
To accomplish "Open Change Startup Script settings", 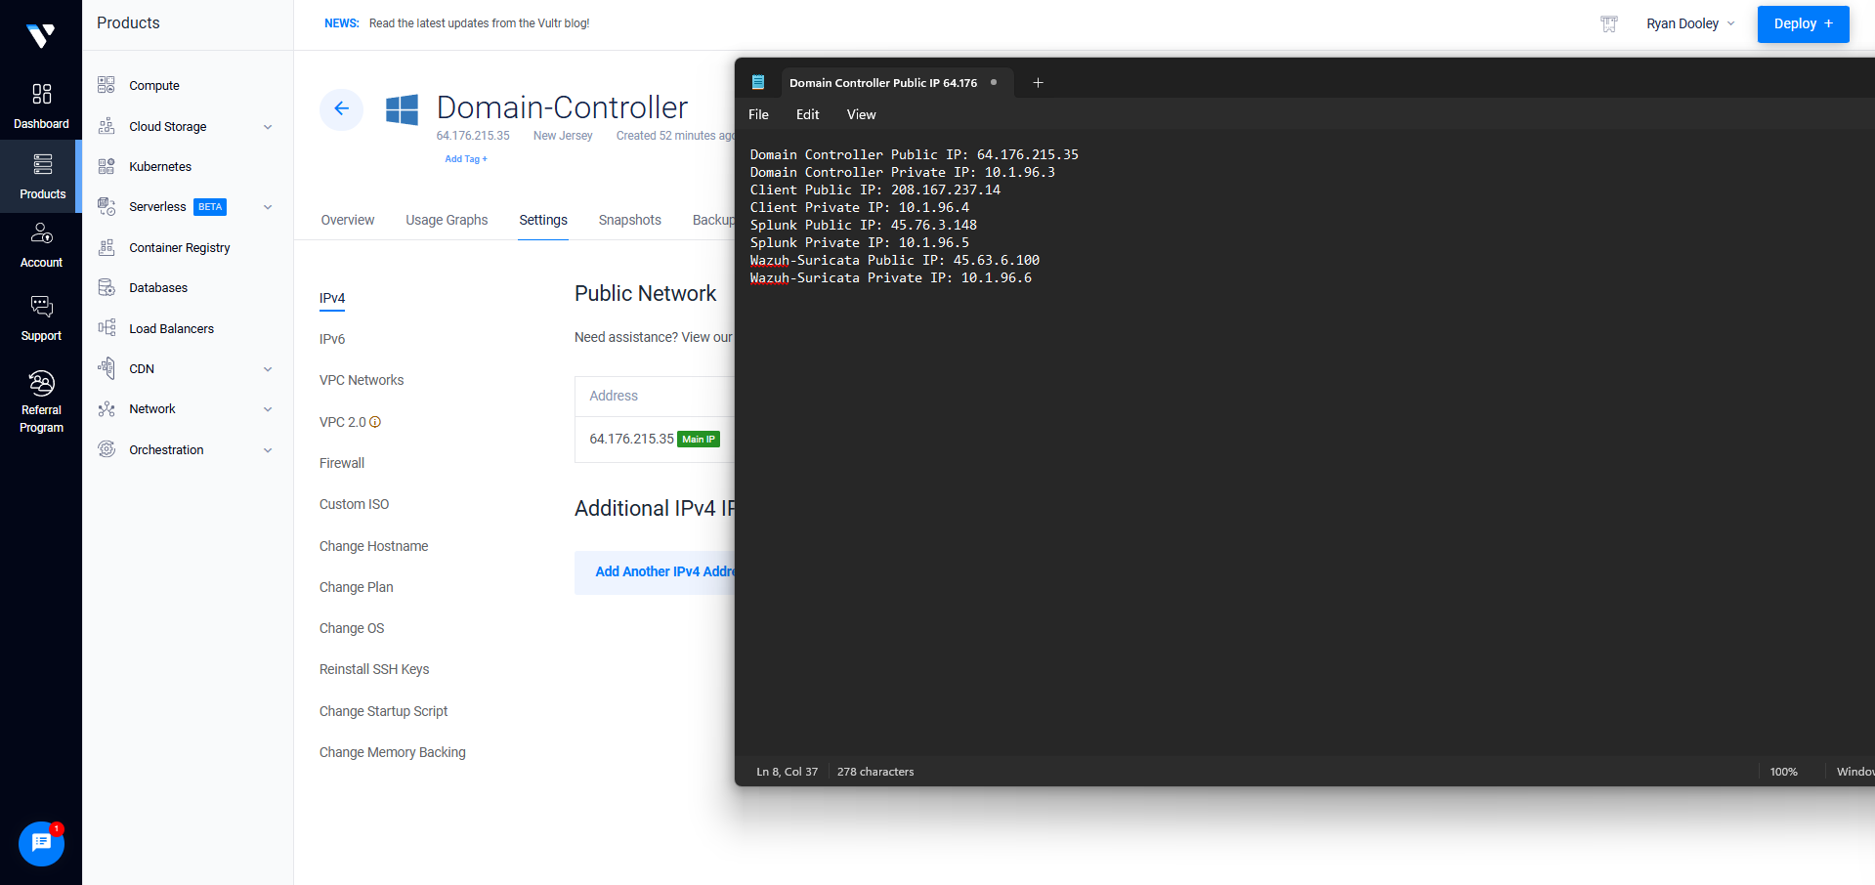I will [383, 711].
